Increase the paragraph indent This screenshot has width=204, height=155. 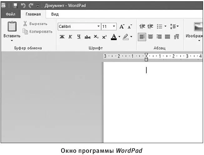150,26
